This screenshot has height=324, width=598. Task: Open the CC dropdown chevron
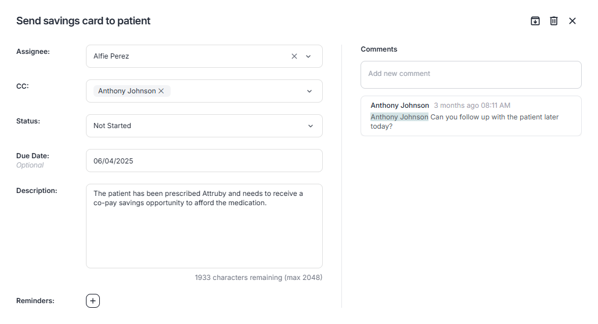(x=309, y=91)
